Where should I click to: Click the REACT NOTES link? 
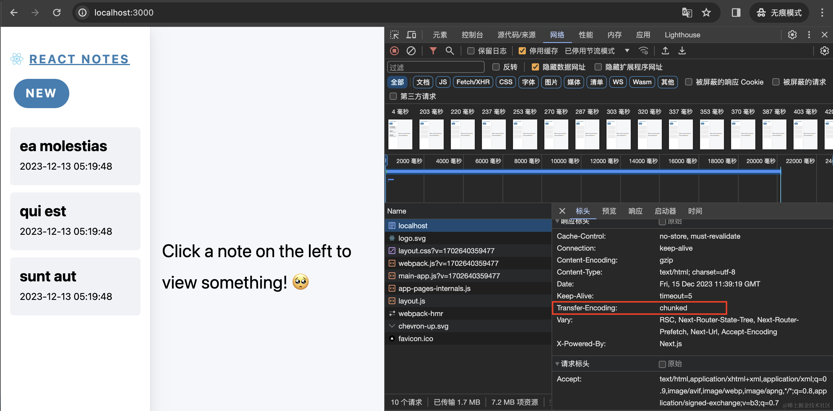tap(79, 59)
